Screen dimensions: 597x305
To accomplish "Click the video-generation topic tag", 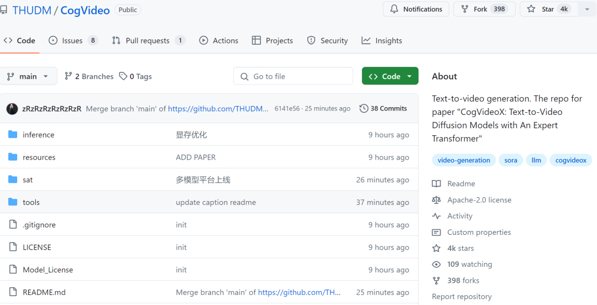I will [x=464, y=160].
